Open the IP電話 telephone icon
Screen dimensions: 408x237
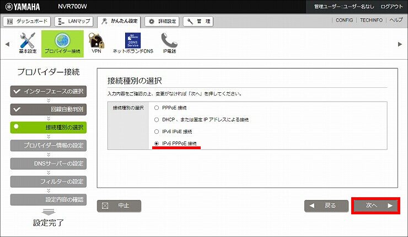(x=169, y=43)
